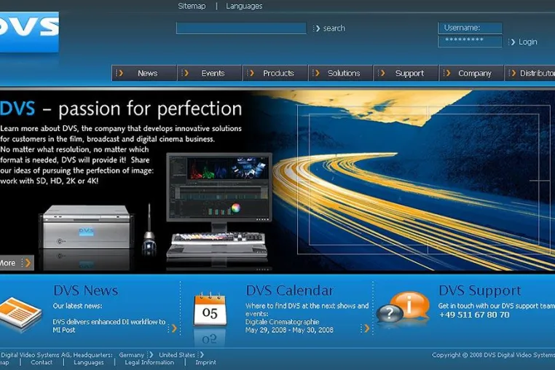Screen dimensions: 555x370
Task: Click 'May 29, 2008 - May 30, 2008' date
Action: 289,330
